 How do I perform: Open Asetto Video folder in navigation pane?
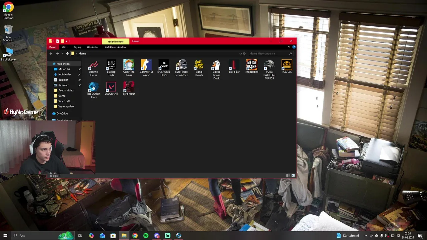(66, 90)
